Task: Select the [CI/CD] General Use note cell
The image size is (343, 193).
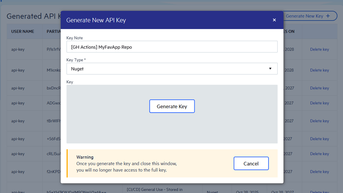Action: click(154, 190)
